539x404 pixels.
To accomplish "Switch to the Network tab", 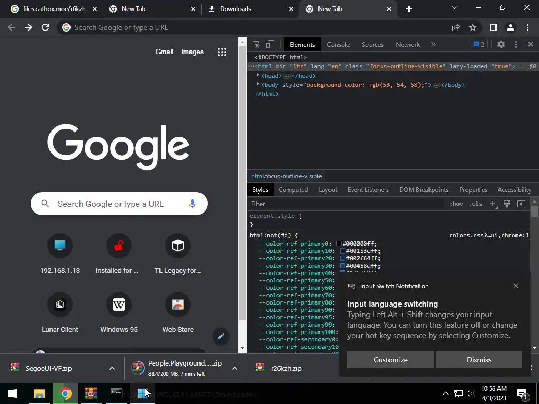I will (408, 45).
